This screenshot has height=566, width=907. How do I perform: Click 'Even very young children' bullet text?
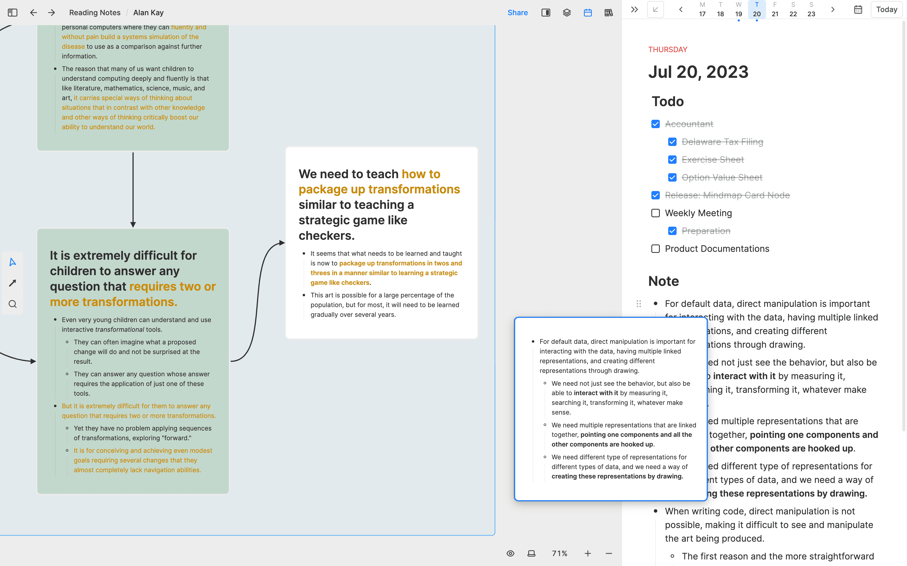tap(136, 325)
